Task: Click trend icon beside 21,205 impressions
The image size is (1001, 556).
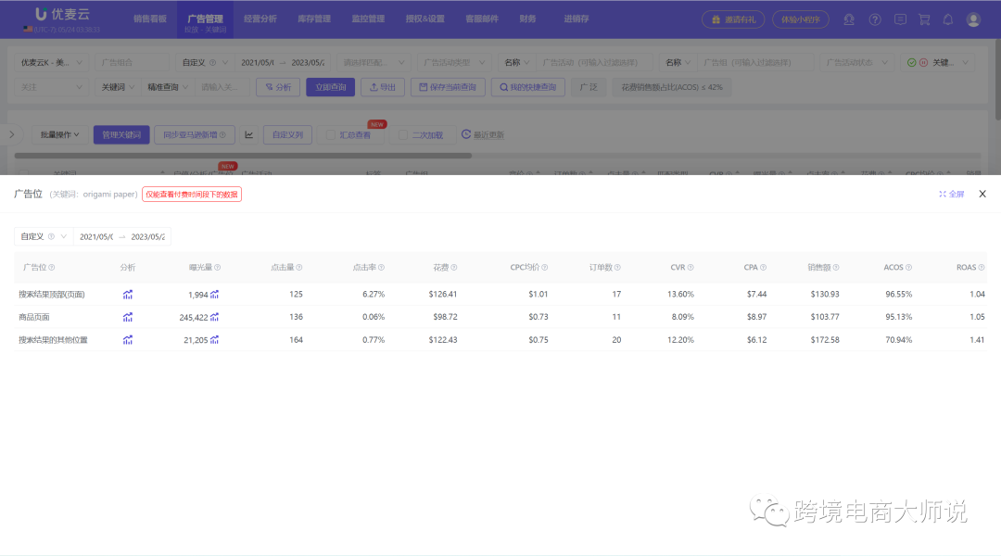Action: 214,340
